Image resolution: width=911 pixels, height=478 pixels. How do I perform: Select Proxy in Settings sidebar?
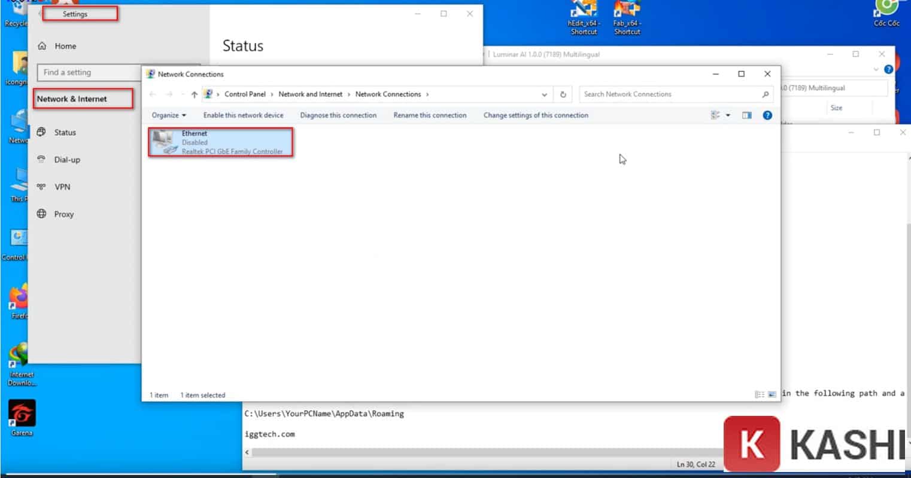point(63,215)
